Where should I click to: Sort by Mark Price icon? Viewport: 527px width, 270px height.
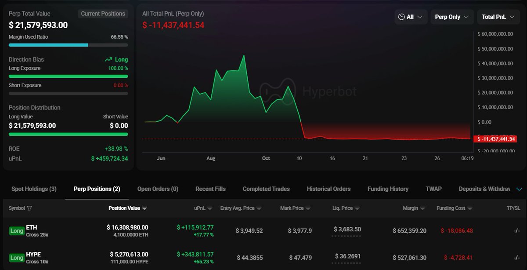tap(308, 208)
